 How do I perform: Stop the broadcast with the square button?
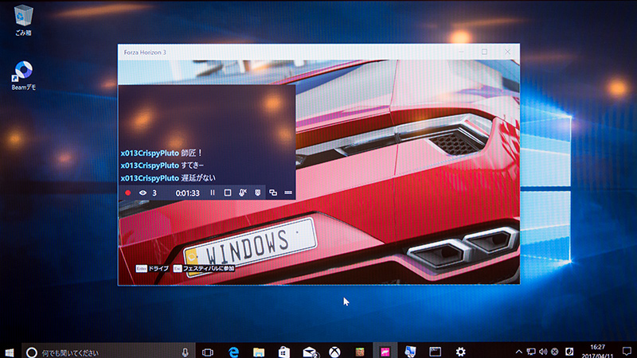tap(228, 193)
